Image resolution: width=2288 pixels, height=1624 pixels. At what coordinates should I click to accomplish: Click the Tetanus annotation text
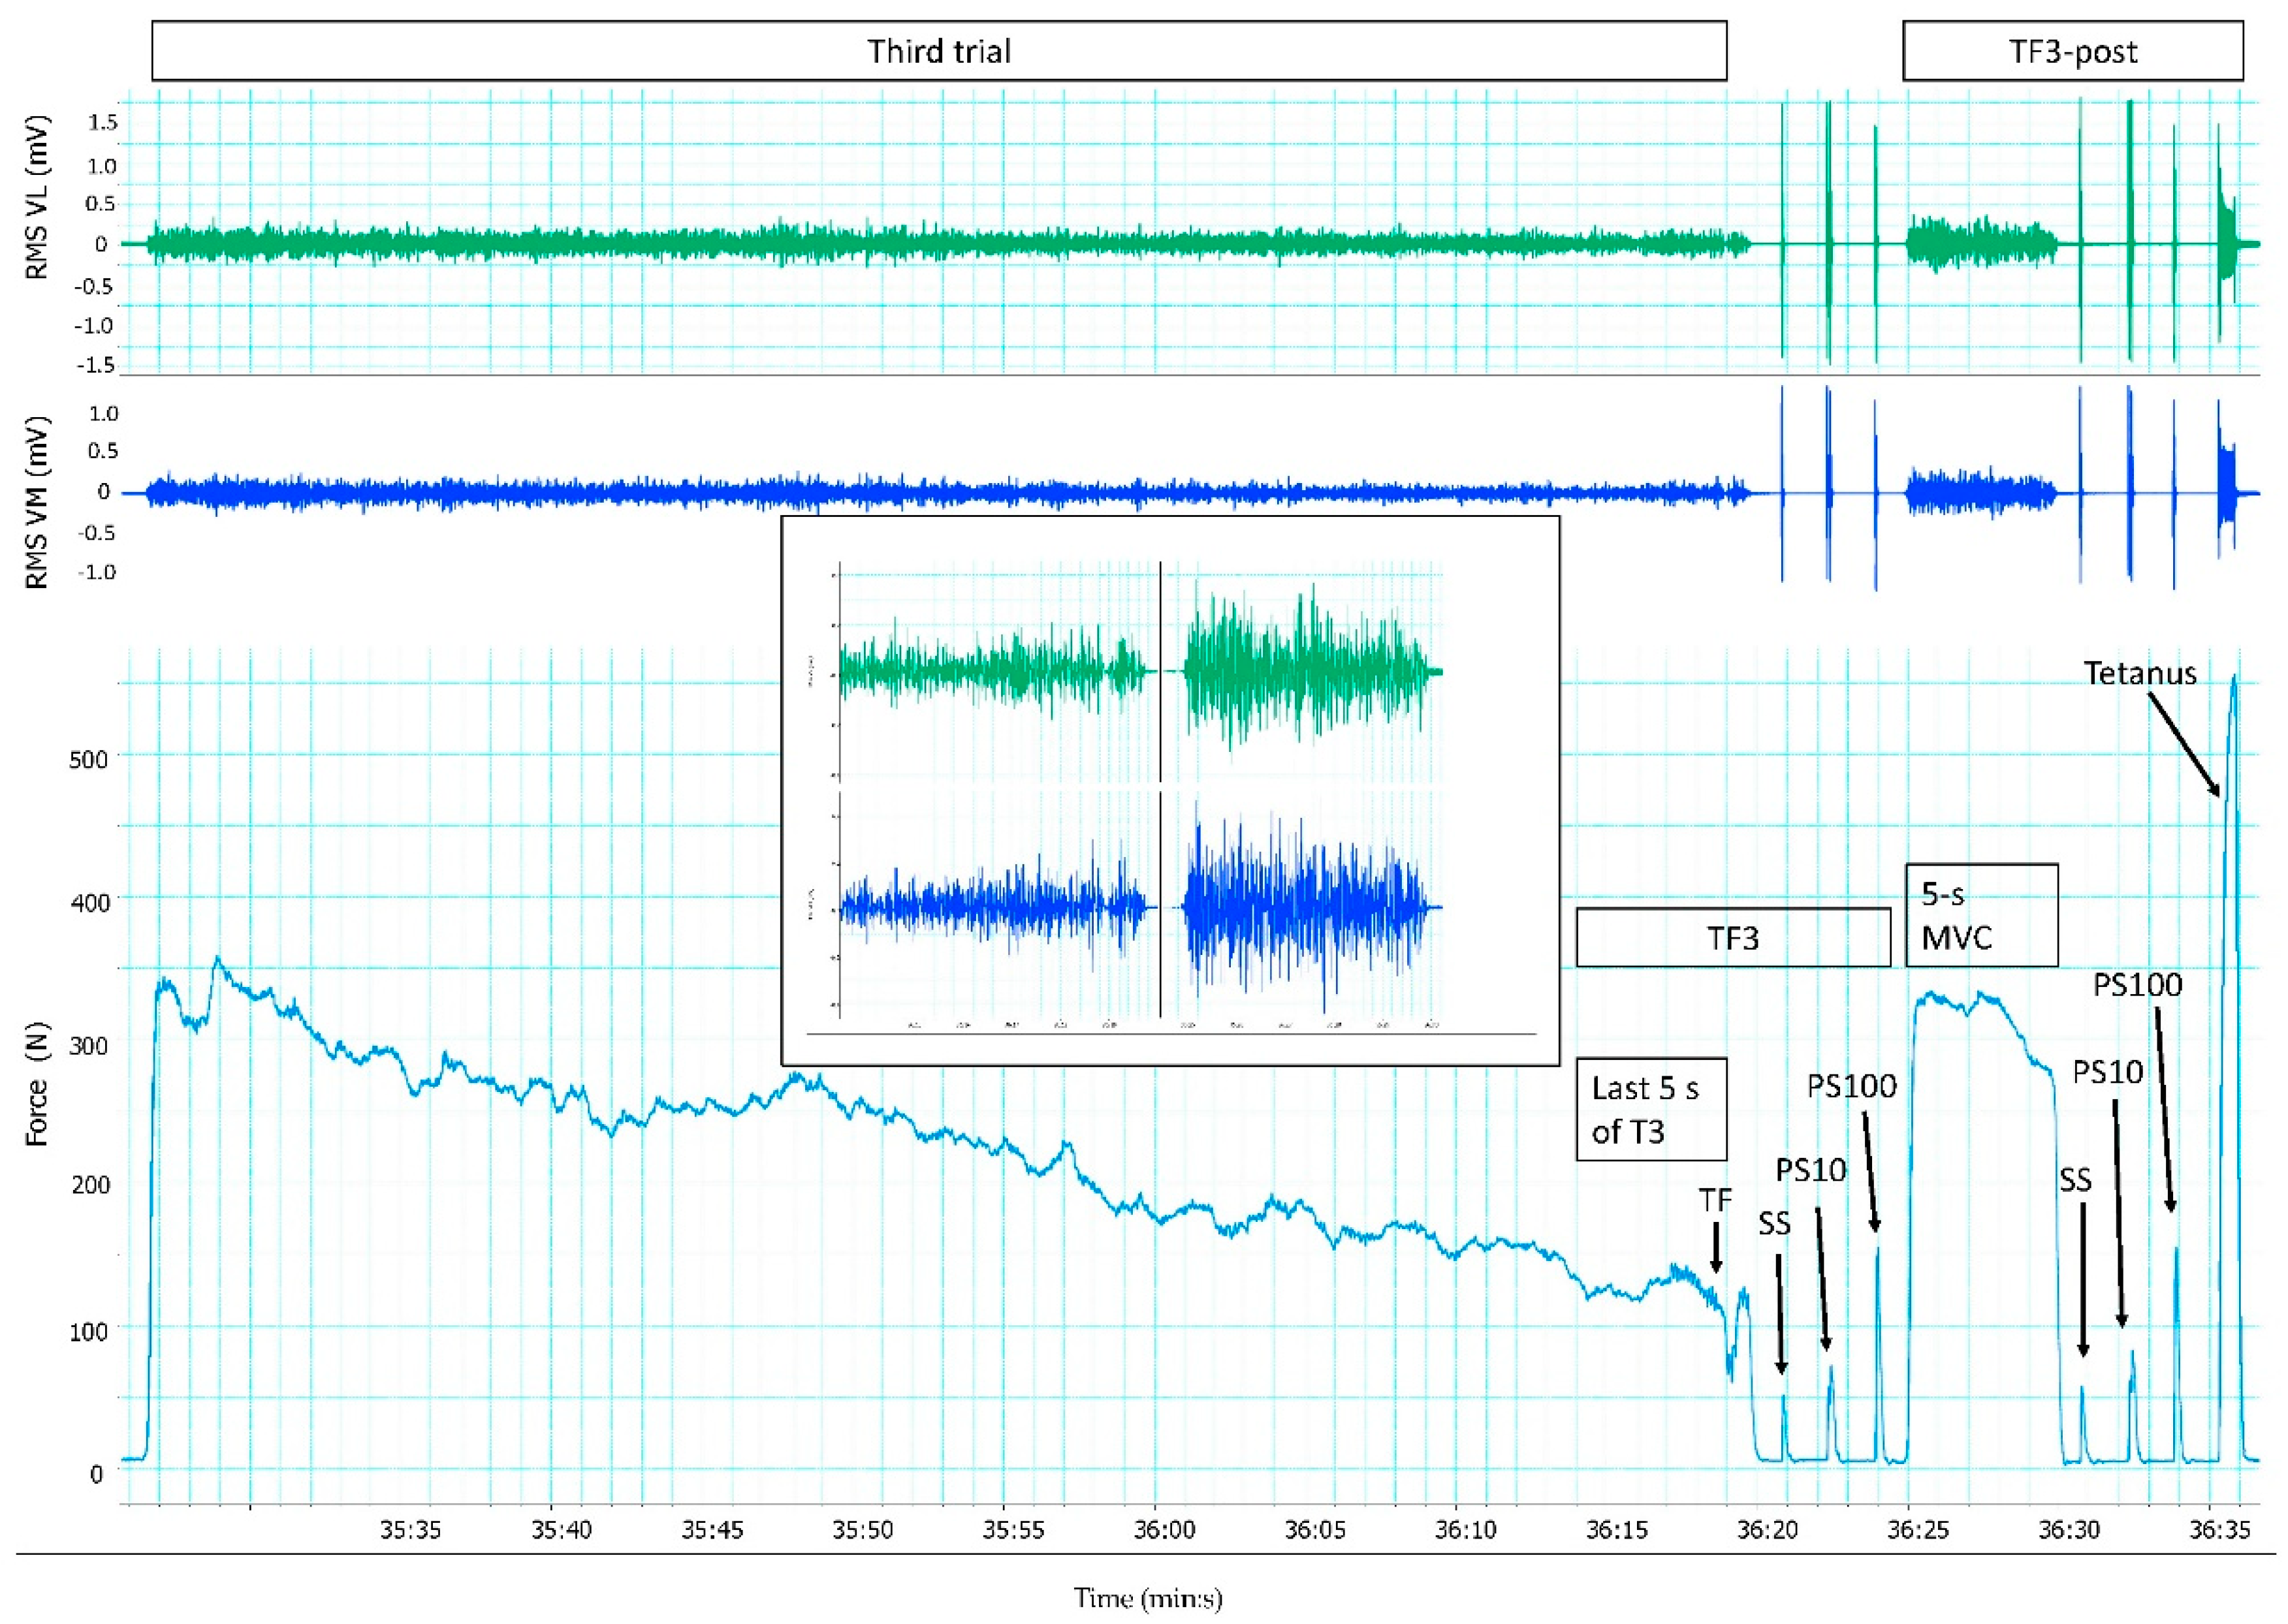point(2140,673)
